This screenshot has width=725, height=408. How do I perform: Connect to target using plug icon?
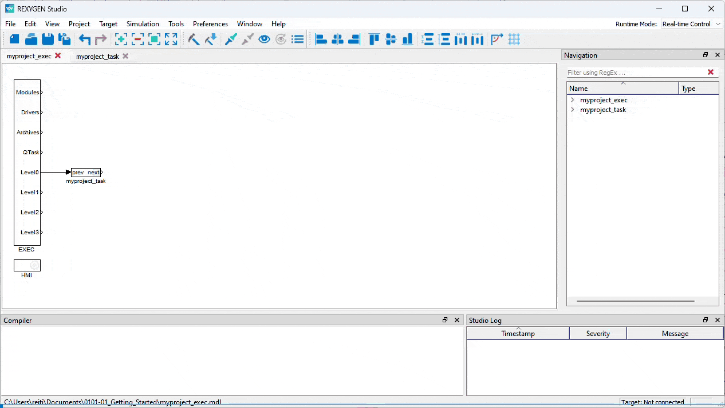[231, 39]
